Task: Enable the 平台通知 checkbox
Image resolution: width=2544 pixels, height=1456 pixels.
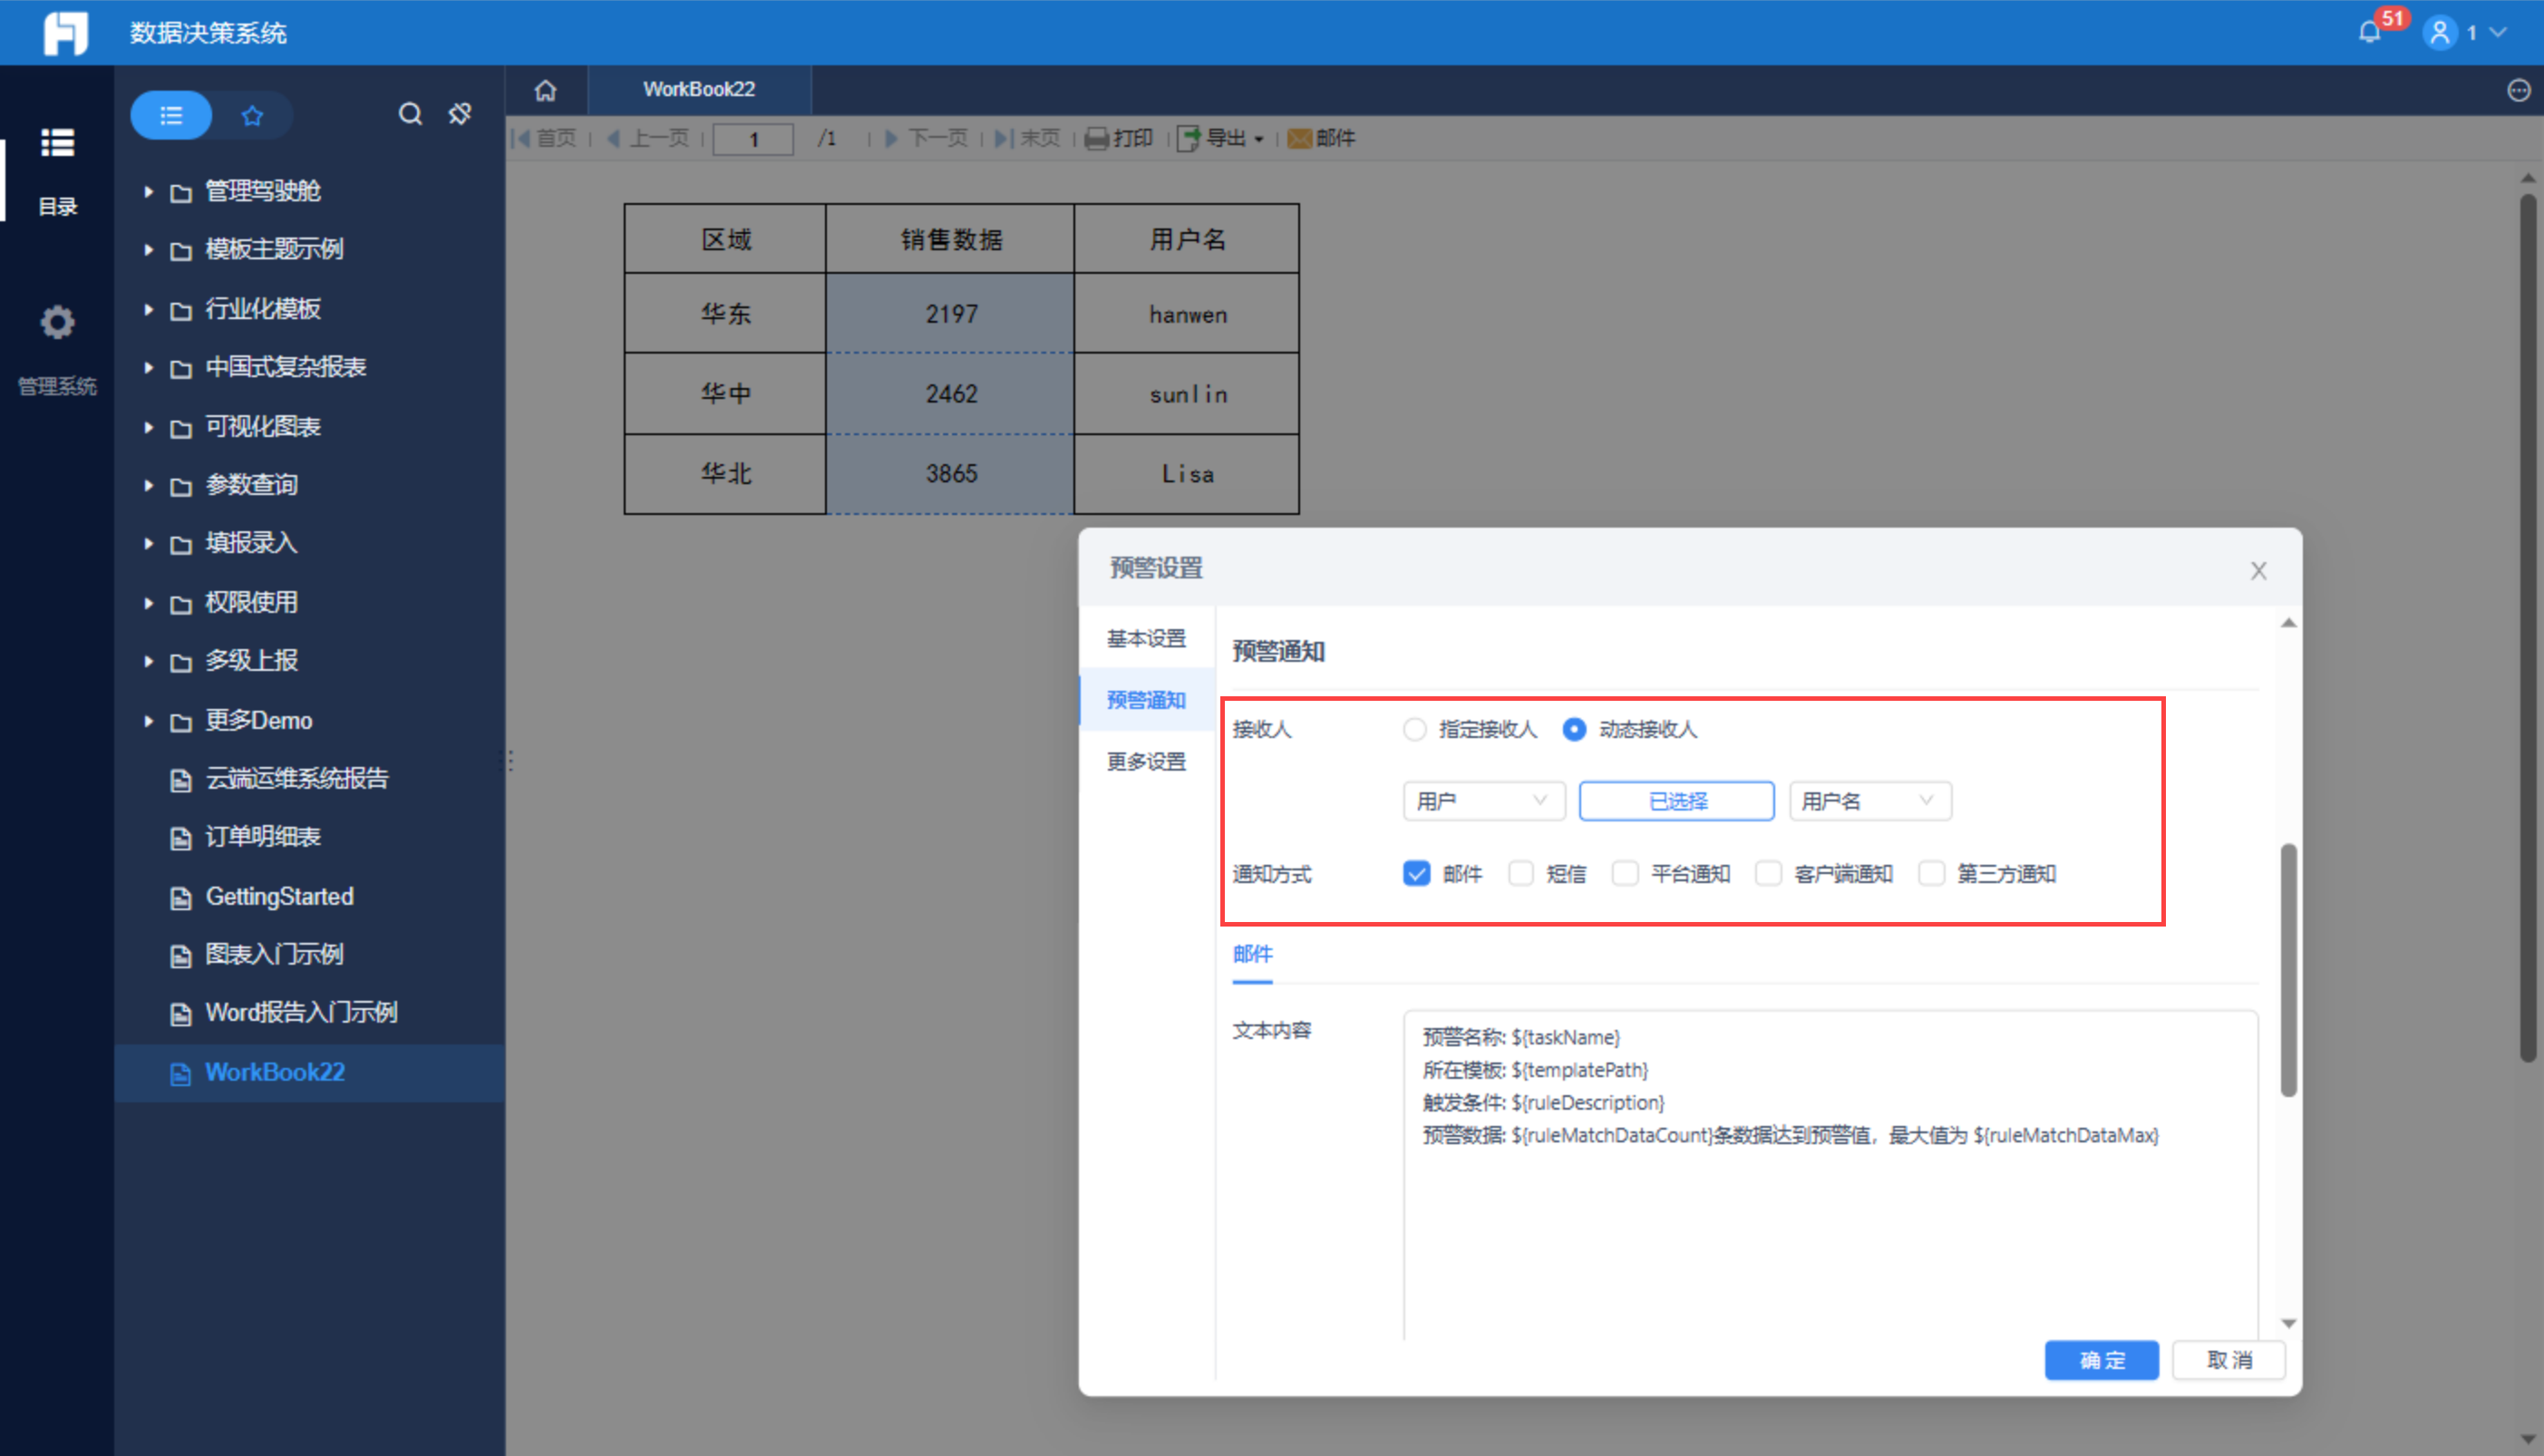Action: coord(1625,873)
